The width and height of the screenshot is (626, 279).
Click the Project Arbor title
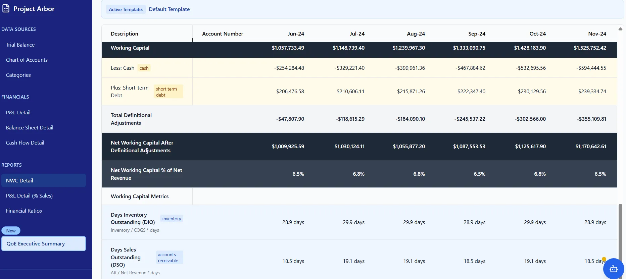pyautogui.click(x=34, y=9)
